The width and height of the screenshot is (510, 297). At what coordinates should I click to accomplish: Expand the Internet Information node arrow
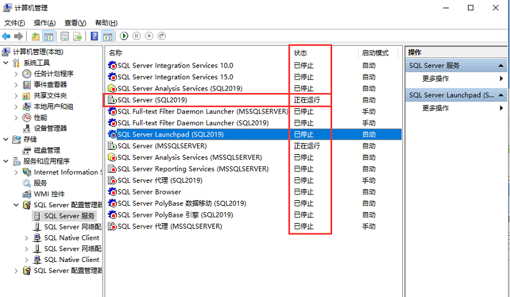point(17,172)
